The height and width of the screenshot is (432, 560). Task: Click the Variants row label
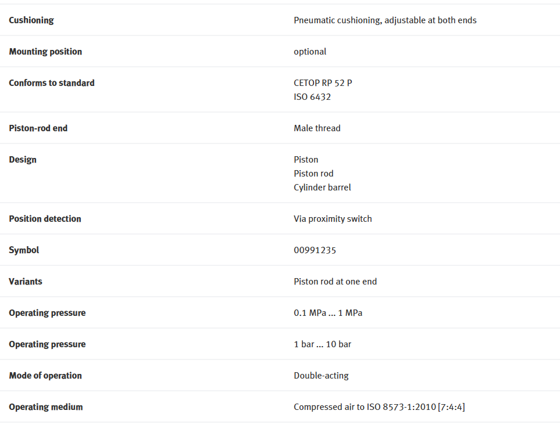point(26,282)
